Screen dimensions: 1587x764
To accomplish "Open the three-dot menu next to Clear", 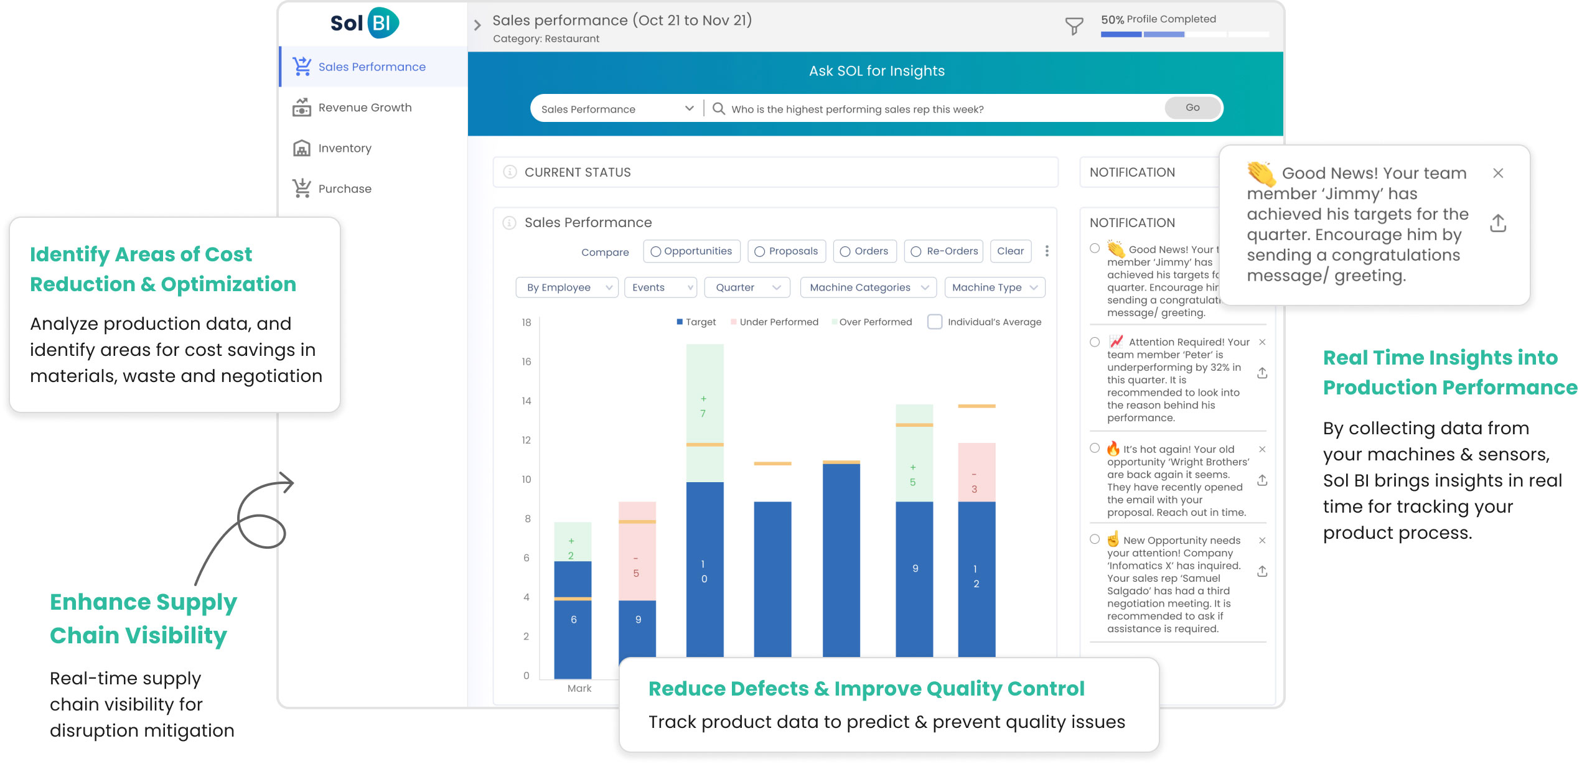I will (x=1047, y=251).
